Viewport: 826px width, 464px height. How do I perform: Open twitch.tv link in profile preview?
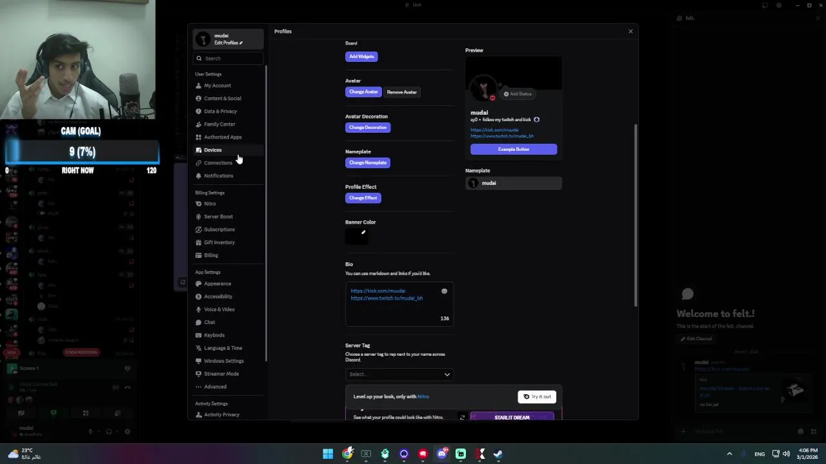click(502, 137)
